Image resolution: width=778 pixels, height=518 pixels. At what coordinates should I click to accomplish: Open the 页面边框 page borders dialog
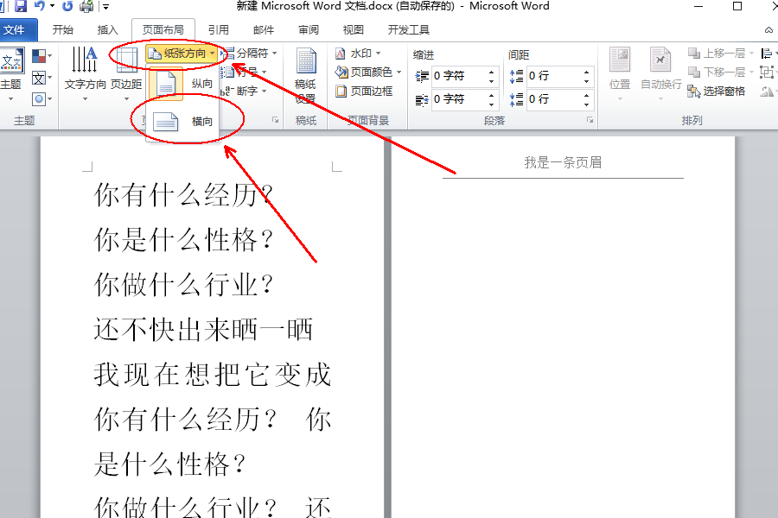click(x=365, y=92)
